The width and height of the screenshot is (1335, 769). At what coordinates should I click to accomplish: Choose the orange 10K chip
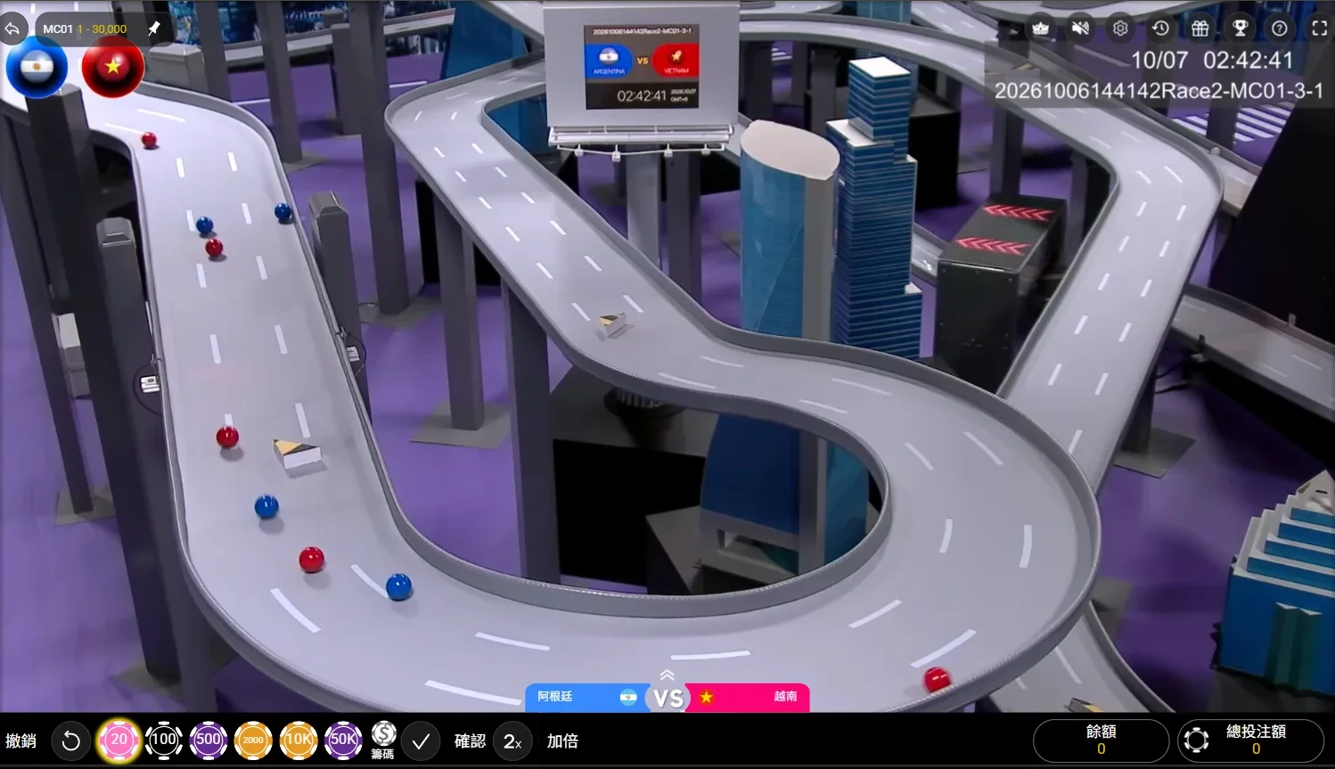(x=299, y=740)
